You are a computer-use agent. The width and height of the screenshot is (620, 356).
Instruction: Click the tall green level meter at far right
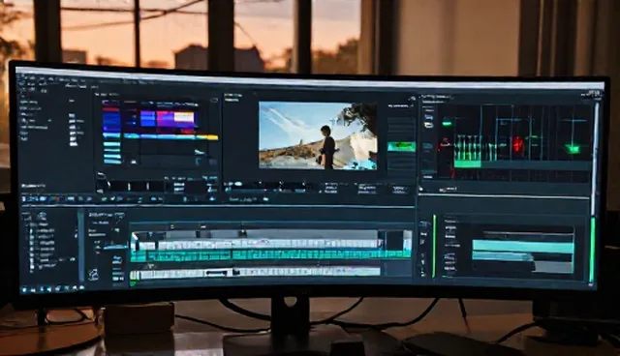coord(592,250)
